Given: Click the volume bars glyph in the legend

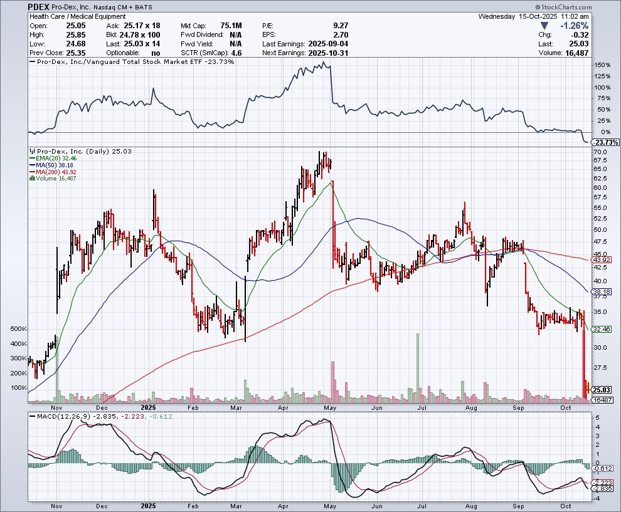Looking at the screenshot, I should (x=32, y=179).
